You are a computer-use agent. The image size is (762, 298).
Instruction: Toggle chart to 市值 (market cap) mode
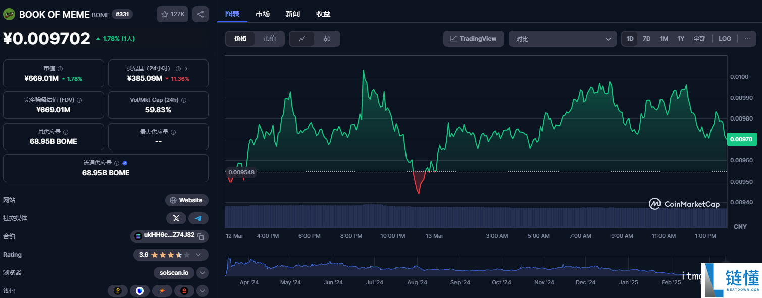(270, 39)
